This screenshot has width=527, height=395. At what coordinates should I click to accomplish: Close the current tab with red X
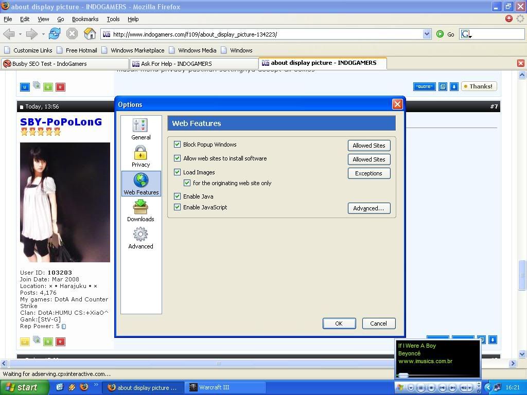(521, 63)
